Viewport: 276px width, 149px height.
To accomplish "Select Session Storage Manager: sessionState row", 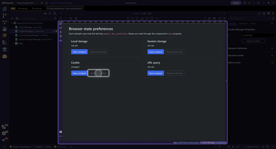I will pos(33,39).
